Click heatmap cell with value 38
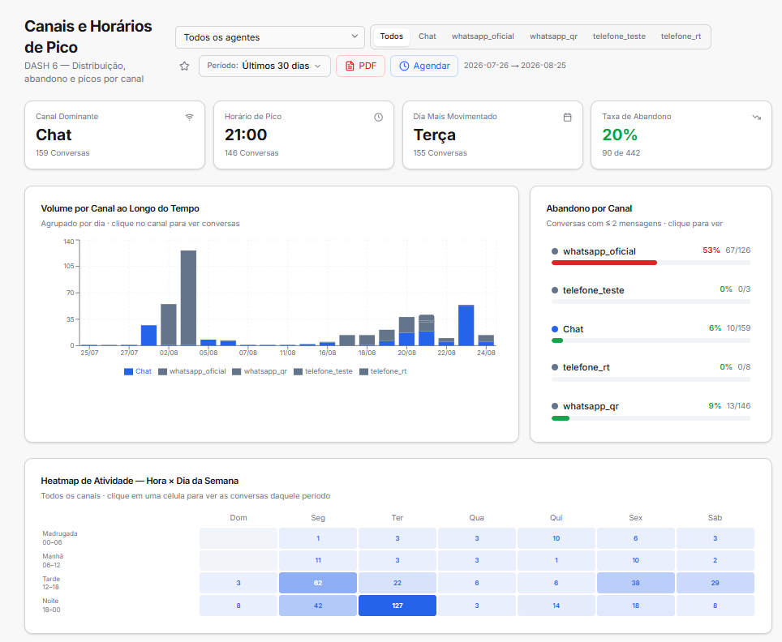782x642 pixels. tap(636, 583)
